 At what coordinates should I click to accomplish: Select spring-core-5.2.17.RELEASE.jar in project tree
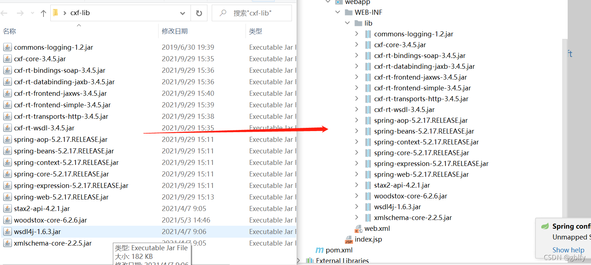tap(422, 153)
